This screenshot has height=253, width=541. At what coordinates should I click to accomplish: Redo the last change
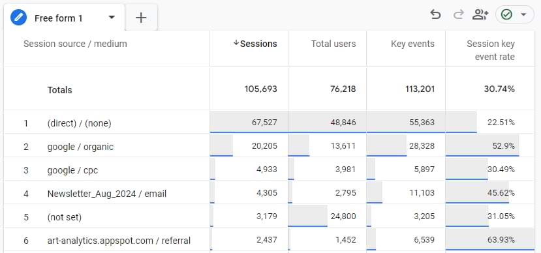[458, 14]
